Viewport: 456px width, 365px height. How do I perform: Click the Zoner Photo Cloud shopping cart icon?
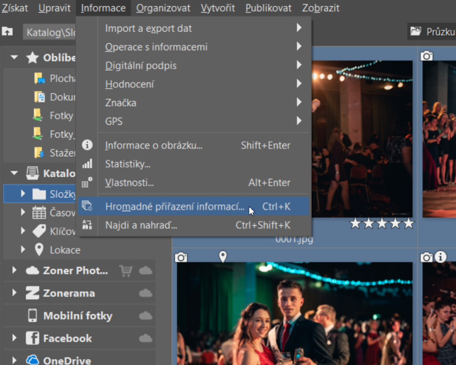(x=126, y=271)
